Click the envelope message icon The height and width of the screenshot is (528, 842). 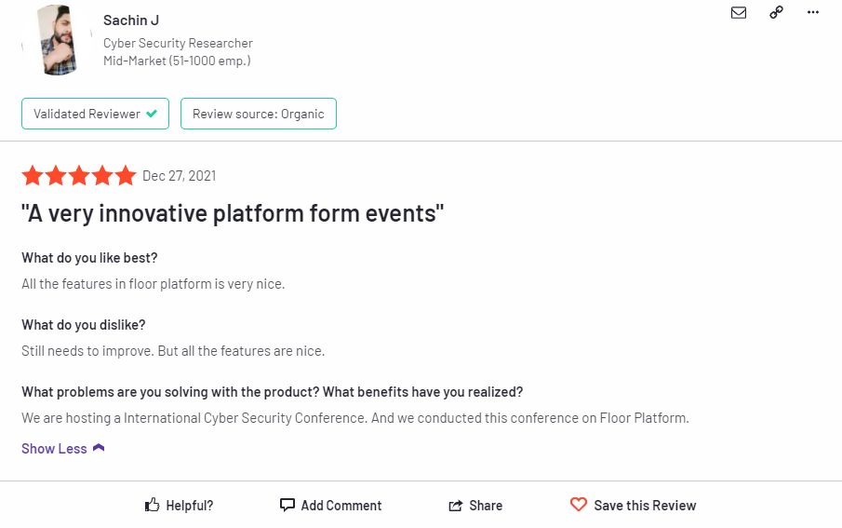739,12
